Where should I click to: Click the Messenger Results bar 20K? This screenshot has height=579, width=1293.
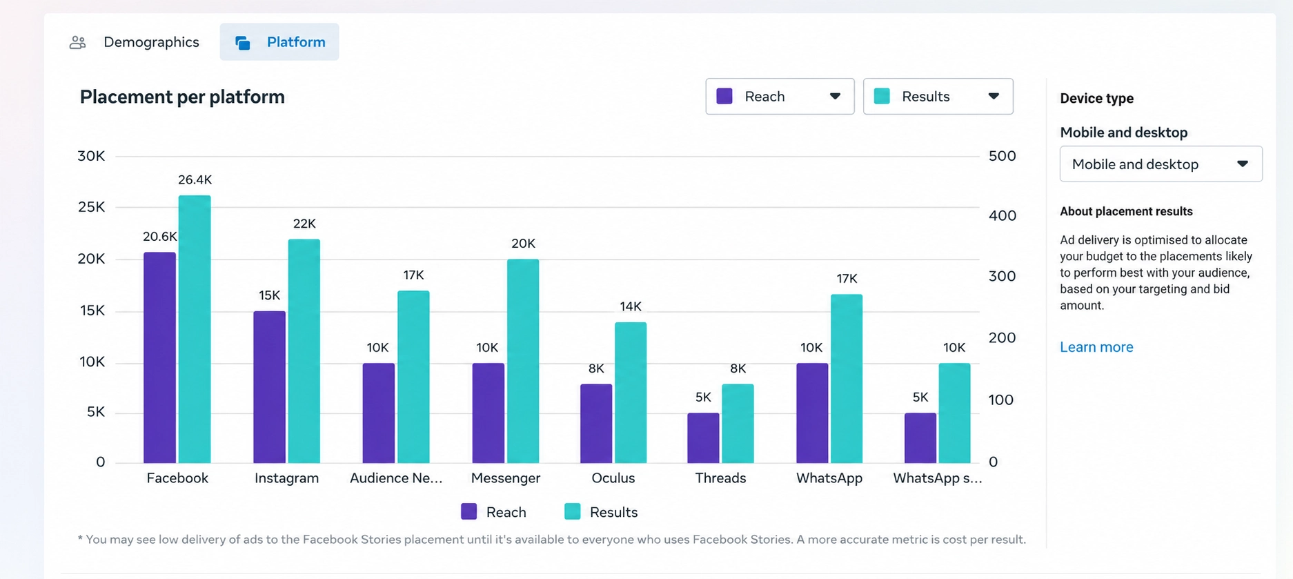523,361
